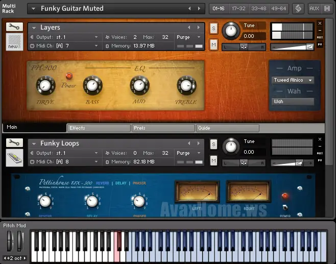The width and height of the screenshot is (336, 264).
Task: Open the Guide tab
Action: pyautogui.click(x=228, y=128)
